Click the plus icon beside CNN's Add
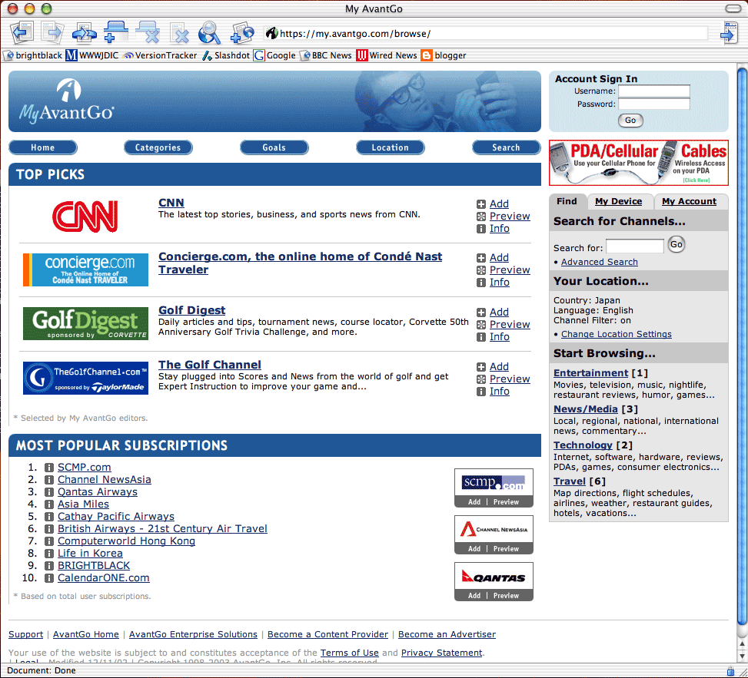Viewport: 748px width, 678px height. pyautogui.click(x=481, y=204)
